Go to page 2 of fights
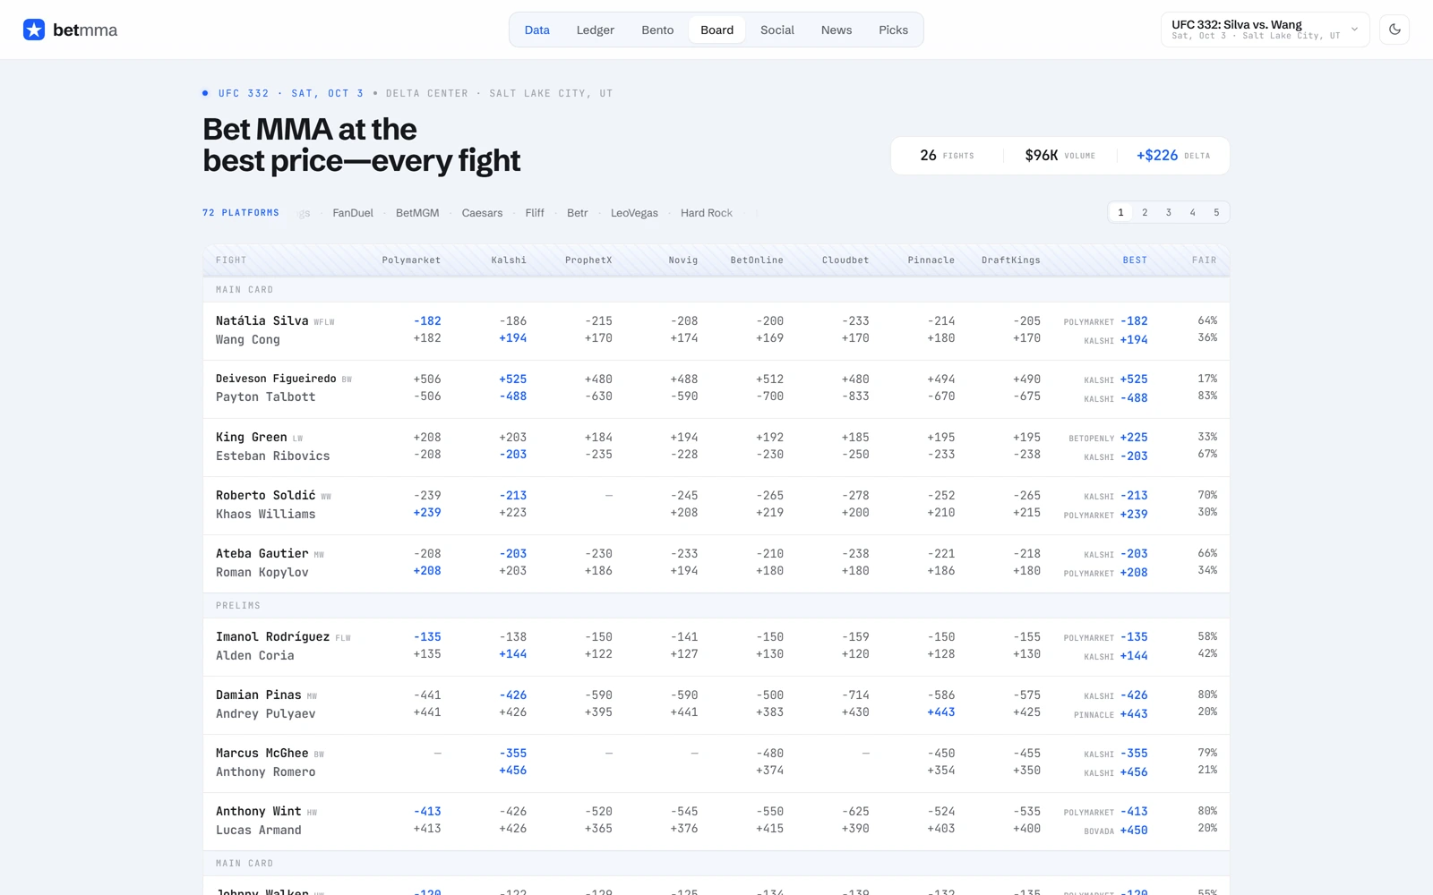This screenshot has height=895, width=1433. (1145, 212)
